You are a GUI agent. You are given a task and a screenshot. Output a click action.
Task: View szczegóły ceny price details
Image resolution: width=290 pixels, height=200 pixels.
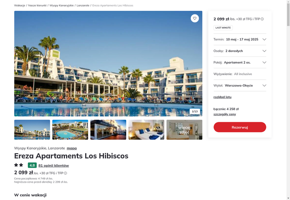(x=224, y=114)
